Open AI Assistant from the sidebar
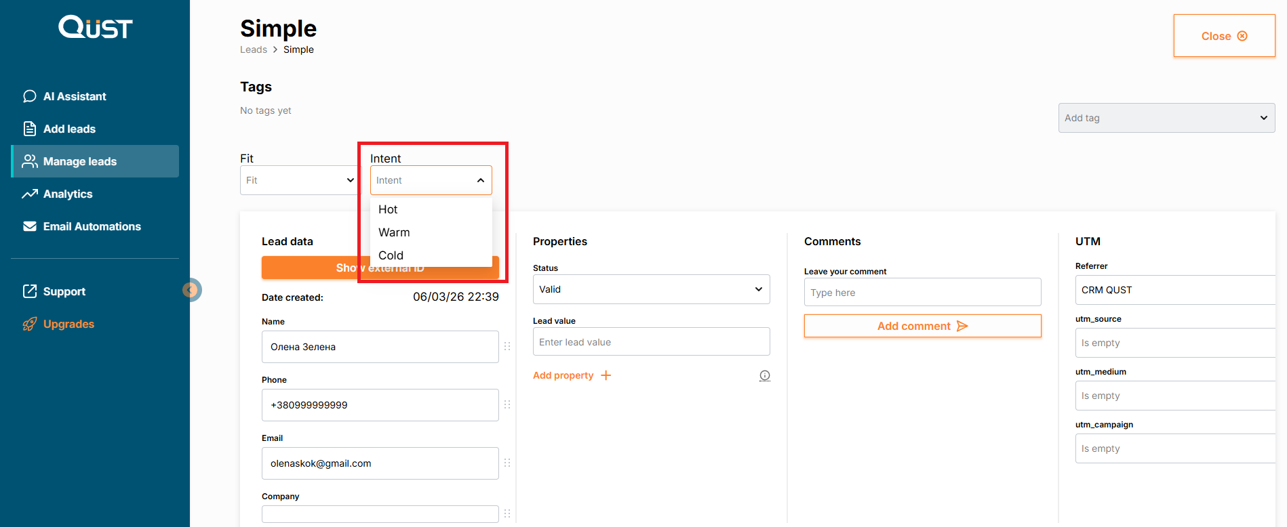Image resolution: width=1287 pixels, height=527 pixels. coord(75,96)
